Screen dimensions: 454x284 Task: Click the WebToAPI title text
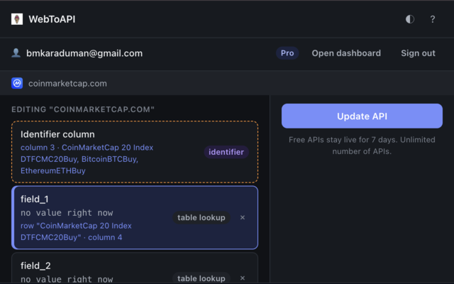click(x=52, y=19)
